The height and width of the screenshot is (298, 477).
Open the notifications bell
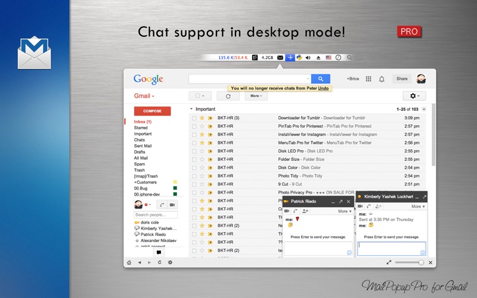tap(382, 79)
